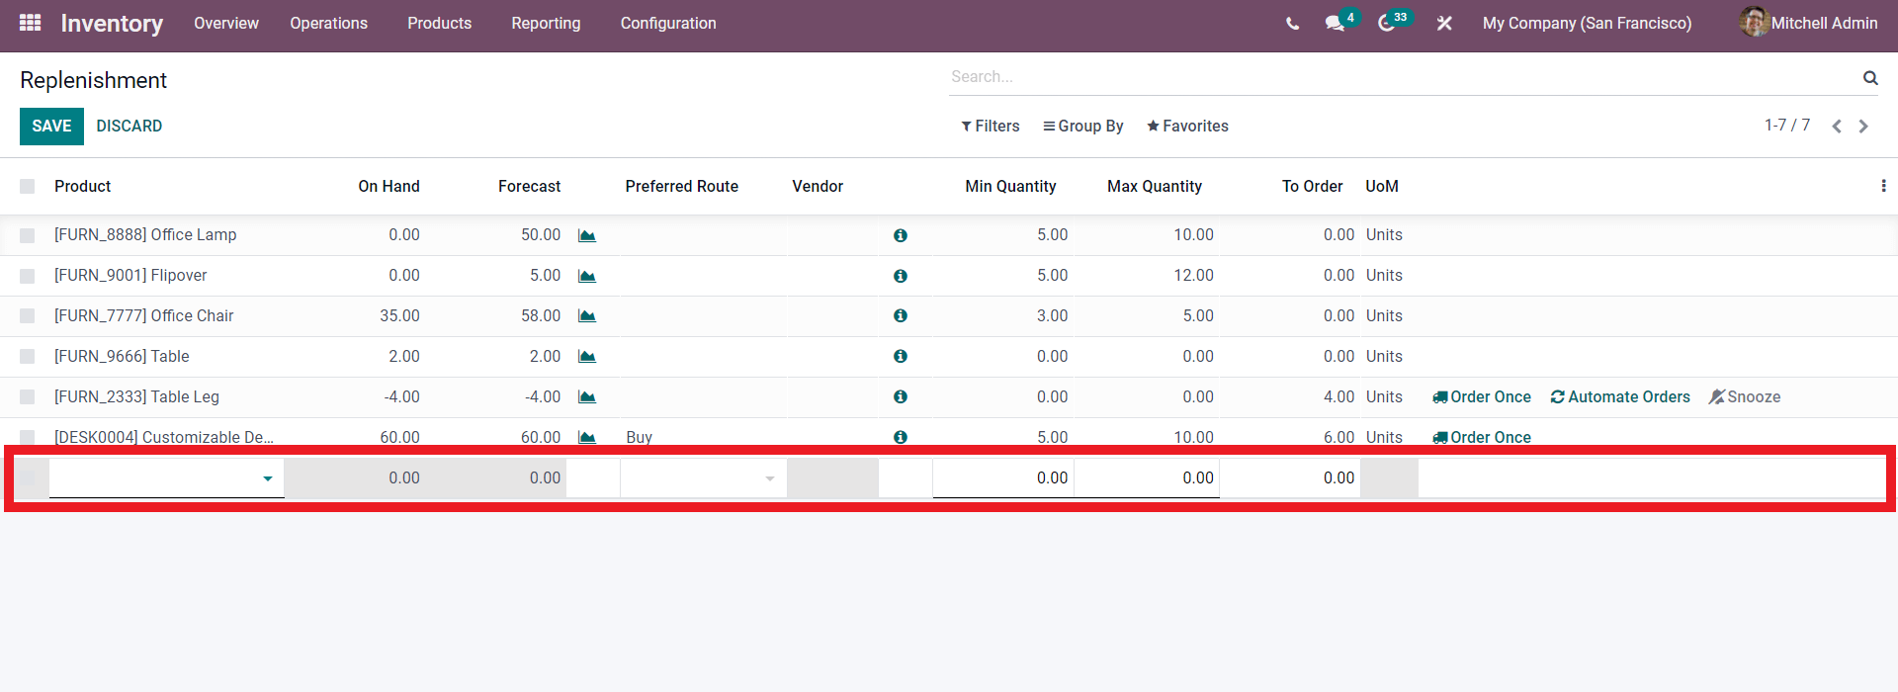Image resolution: width=1898 pixels, height=692 pixels.
Task: Click the Mitchell Admin avatar
Action: pyautogui.click(x=1754, y=22)
